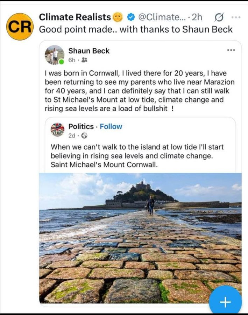The image size is (248, 315).
Task: Click Shaun Beck's profile picture
Action: [x=54, y=55]
